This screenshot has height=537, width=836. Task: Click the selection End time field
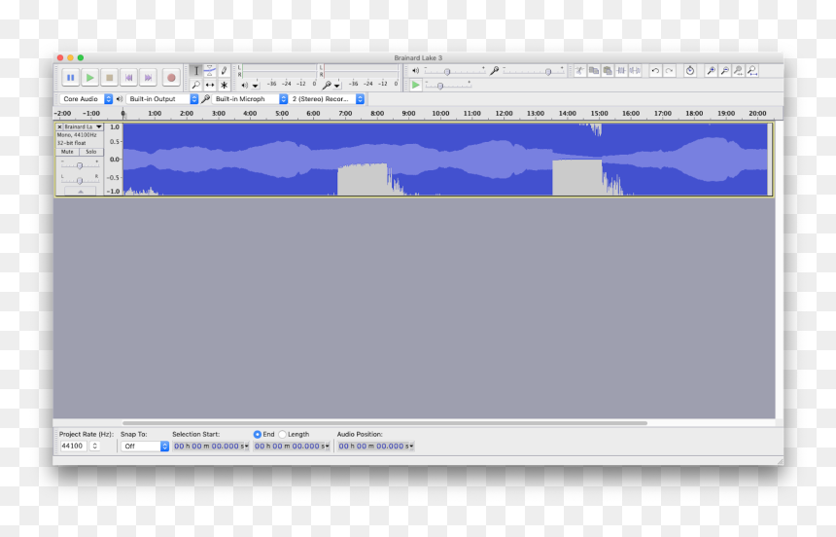tap(291, 446)
